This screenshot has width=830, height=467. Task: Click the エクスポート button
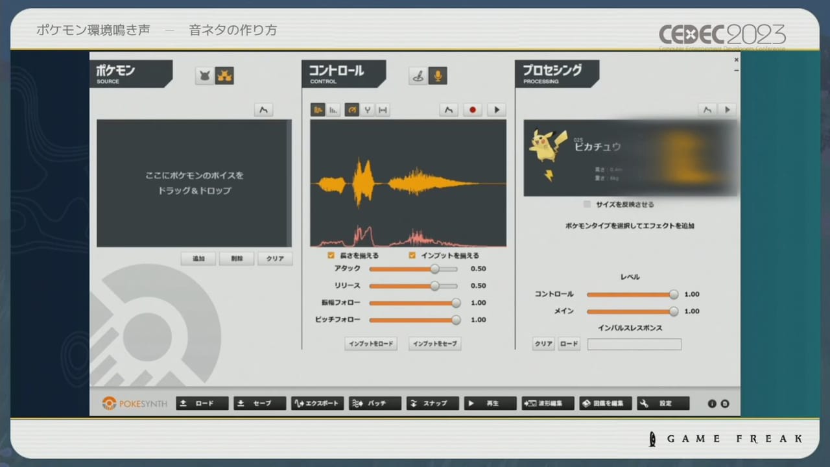coord(318,403)
